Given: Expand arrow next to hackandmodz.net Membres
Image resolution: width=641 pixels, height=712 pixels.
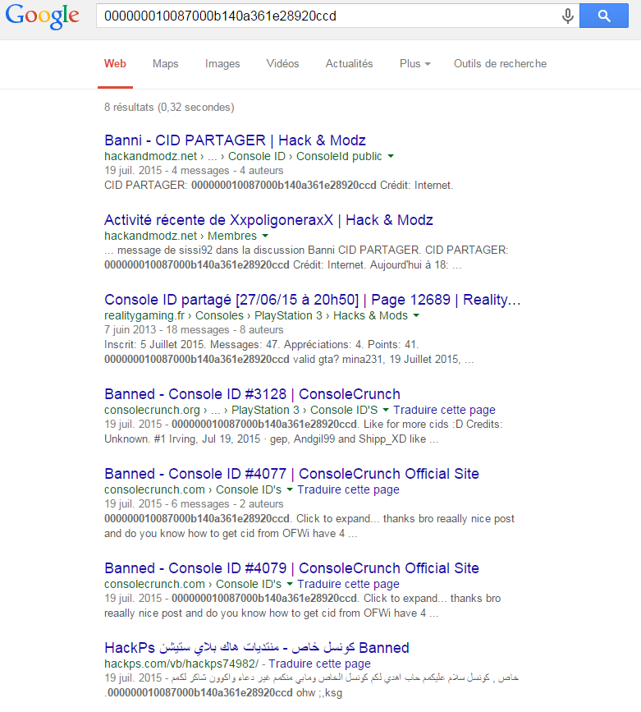Looking at the screenshot, I should 265,236.
